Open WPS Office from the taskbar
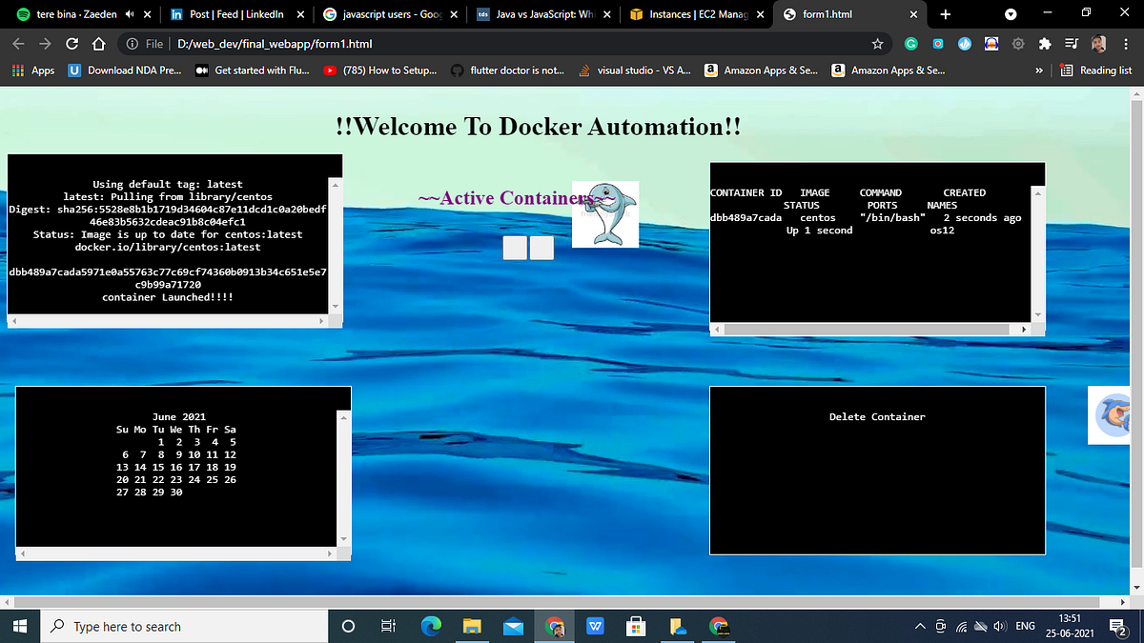The width and height of the screenshot is (1144, 643). pos(596,626)
